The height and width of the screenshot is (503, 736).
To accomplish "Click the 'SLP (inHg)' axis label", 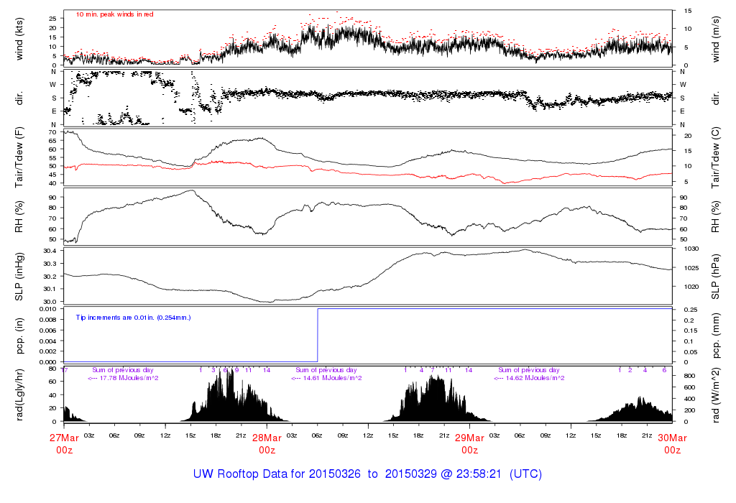I will [x=19, y=277].
